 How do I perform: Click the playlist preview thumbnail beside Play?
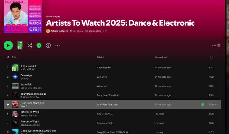(x=20, y=45)
